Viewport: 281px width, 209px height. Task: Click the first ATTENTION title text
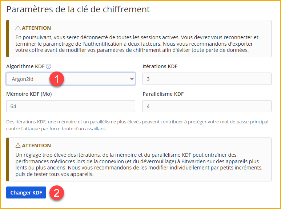[36, 28]
